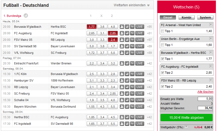Switch to System bet tab

[x=205, y=17]
